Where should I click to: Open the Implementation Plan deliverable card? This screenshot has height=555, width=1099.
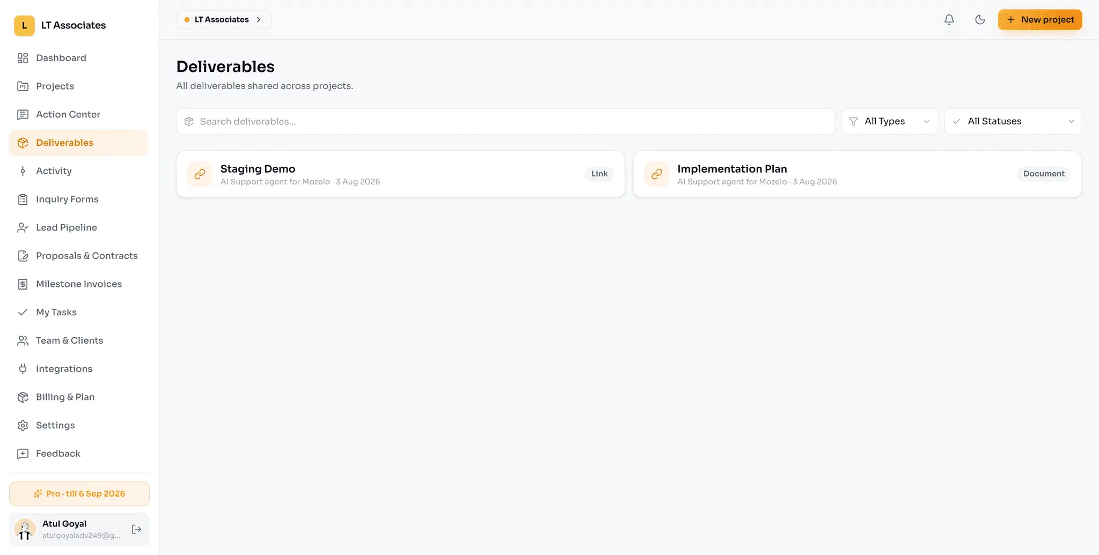(x=858, y=174)
